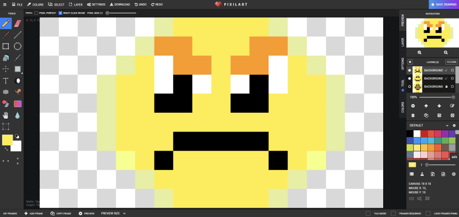Open layer Filters button
The height and width of the screenshot is (217, 459).
pyautogui.click(x=451, y=62)
